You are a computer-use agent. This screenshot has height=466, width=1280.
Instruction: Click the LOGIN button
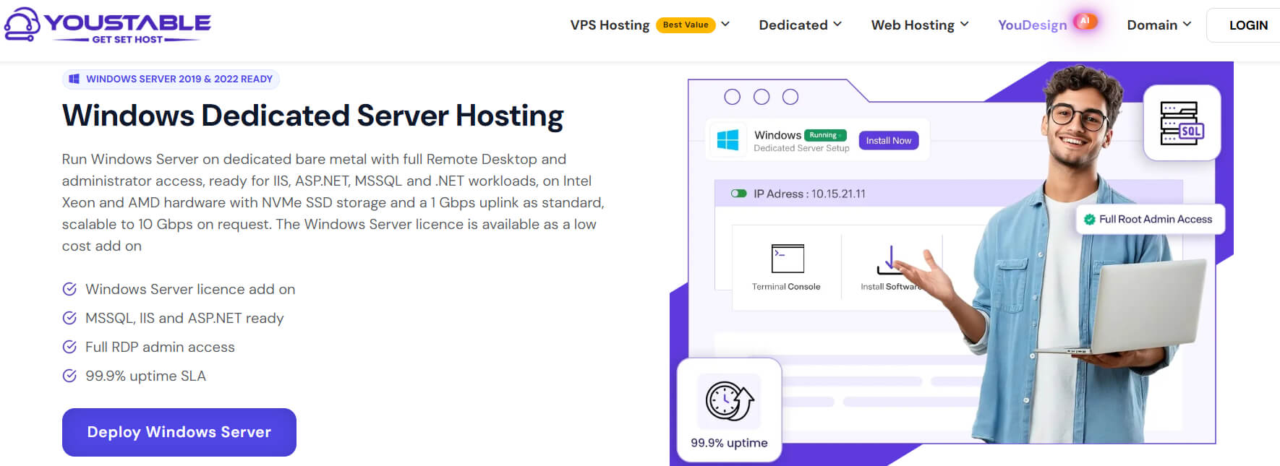coord(1247,25)
